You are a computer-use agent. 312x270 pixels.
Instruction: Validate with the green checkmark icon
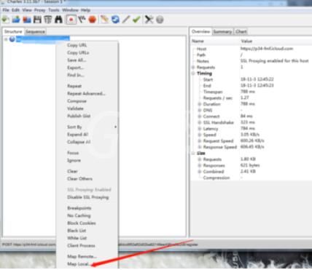(x=136, y=20)
